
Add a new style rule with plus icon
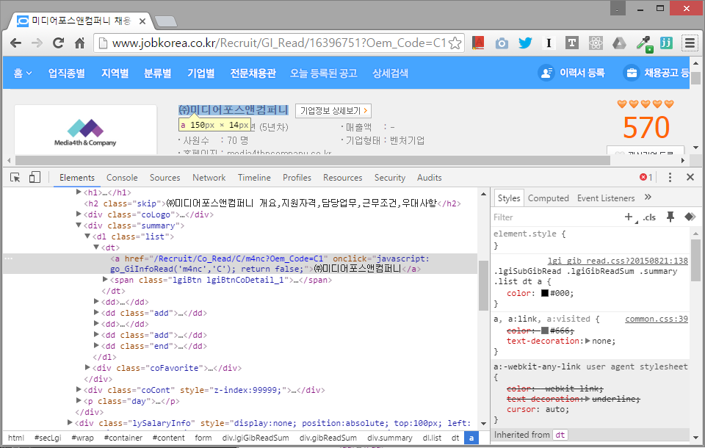coord(629,217)
